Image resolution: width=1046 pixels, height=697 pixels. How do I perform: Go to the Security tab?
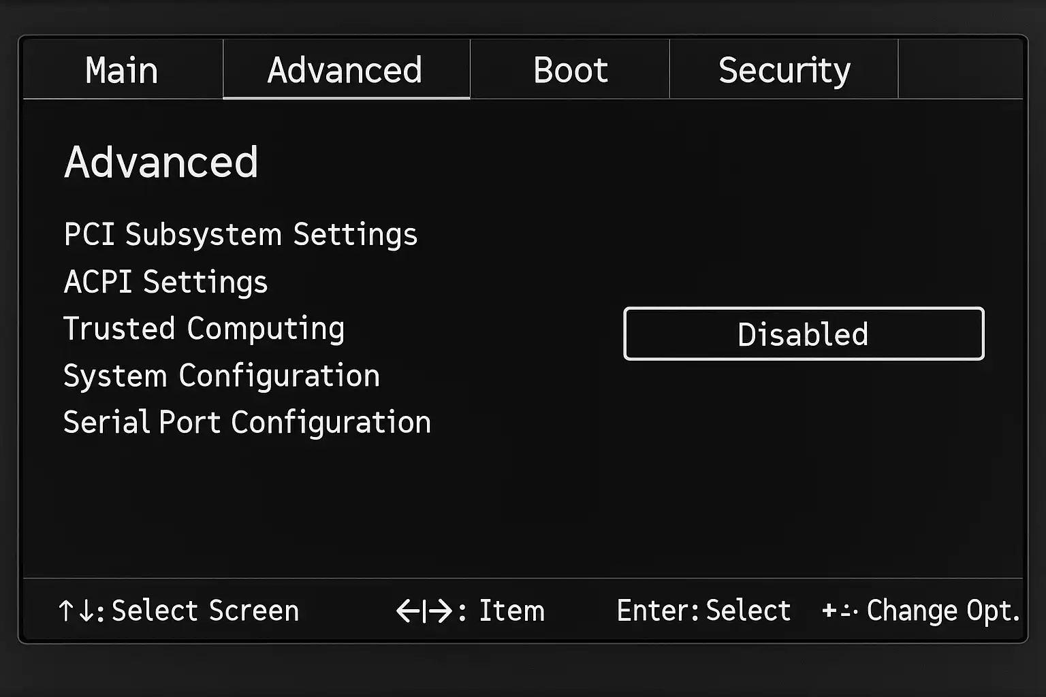(784, 70)
